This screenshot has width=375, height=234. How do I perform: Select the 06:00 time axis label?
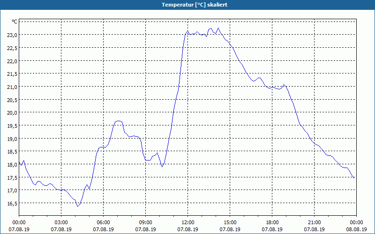103,222
